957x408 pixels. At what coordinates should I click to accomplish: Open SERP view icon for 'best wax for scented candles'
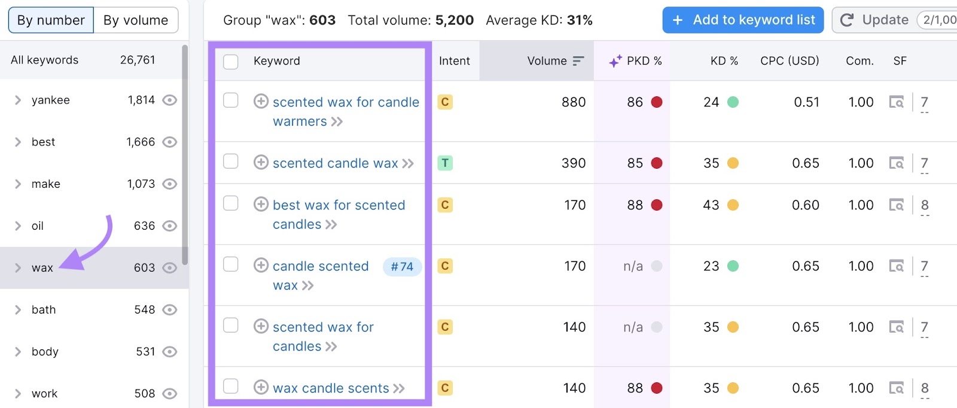point(896,205)
